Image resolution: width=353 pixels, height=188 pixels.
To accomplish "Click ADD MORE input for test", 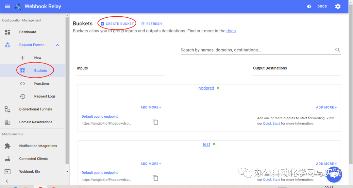I will 151,164.
